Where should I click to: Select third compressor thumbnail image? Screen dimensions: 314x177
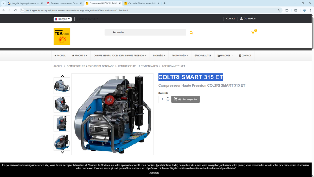tap(62, 124)
